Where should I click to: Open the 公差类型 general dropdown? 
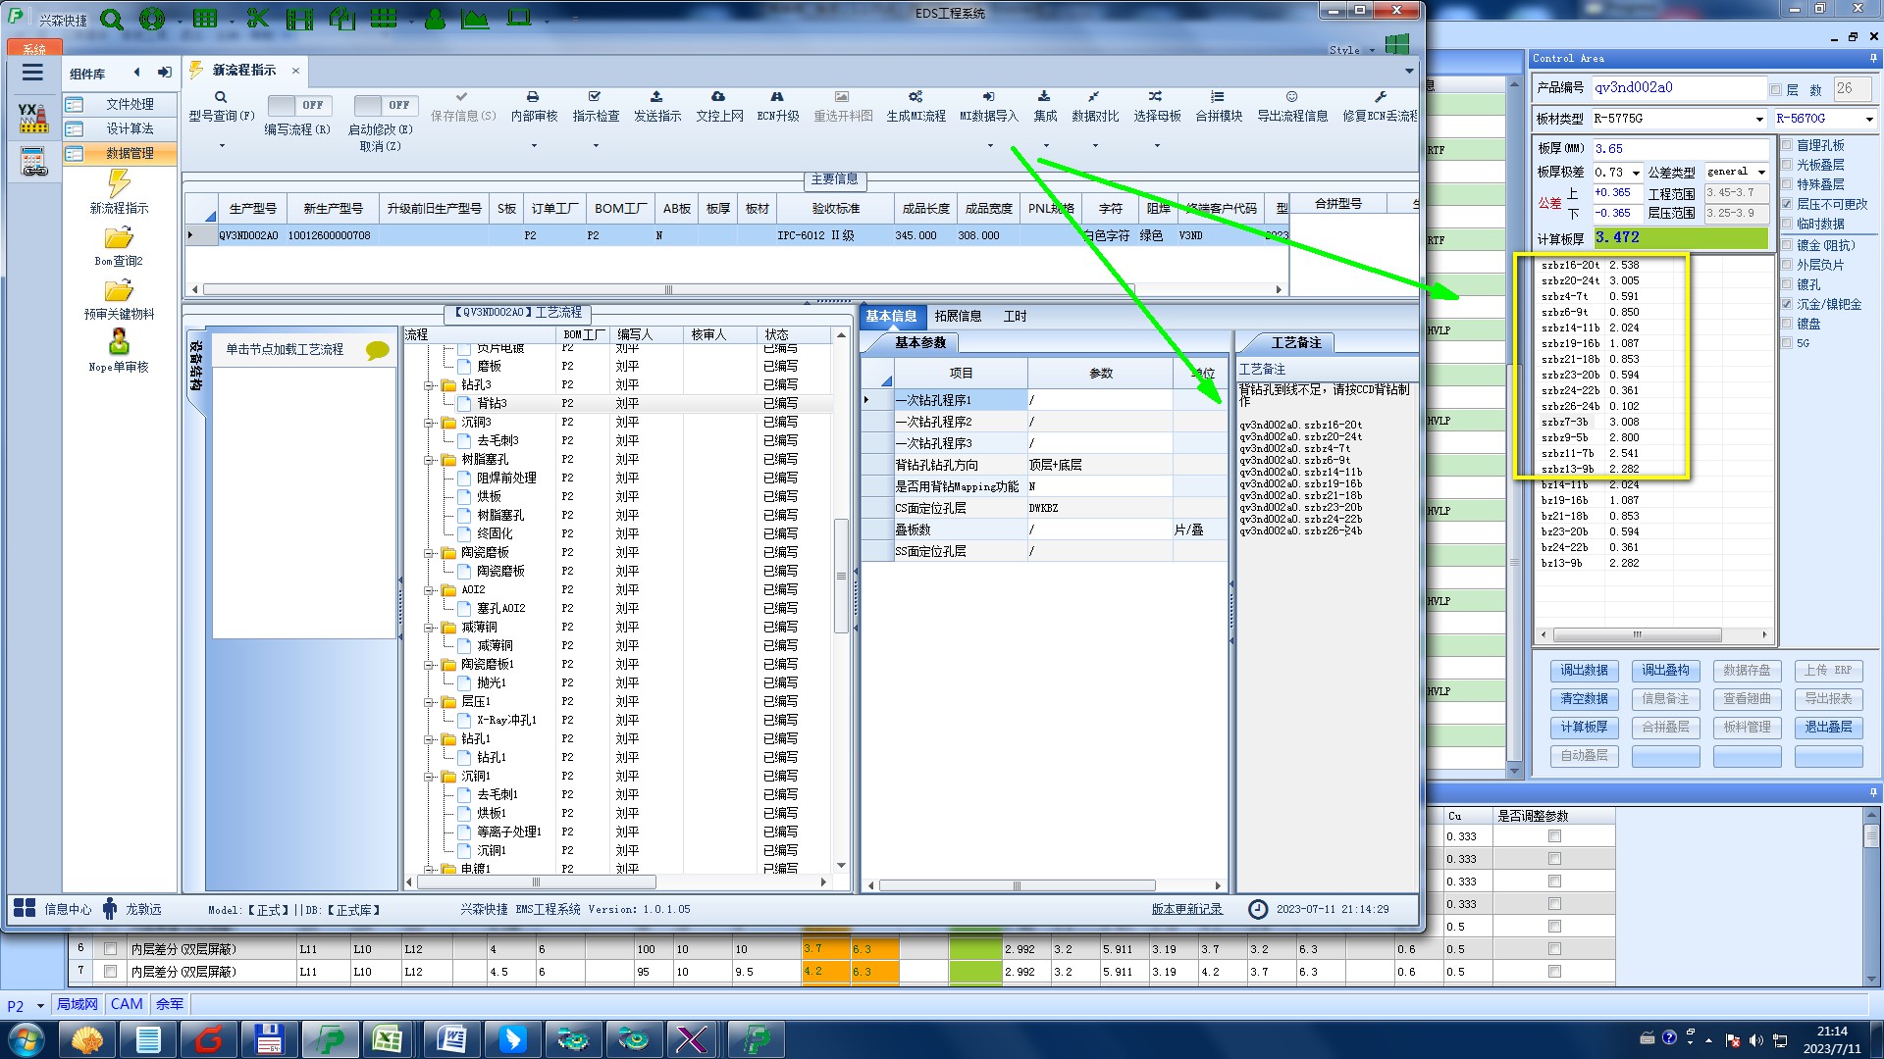(1761, 172)
